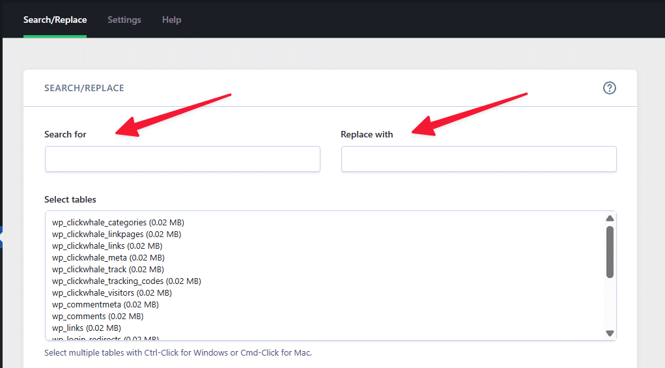665x368 pixels.
Task: Select wp_clickwhale_links table
Action: (107, 246)
